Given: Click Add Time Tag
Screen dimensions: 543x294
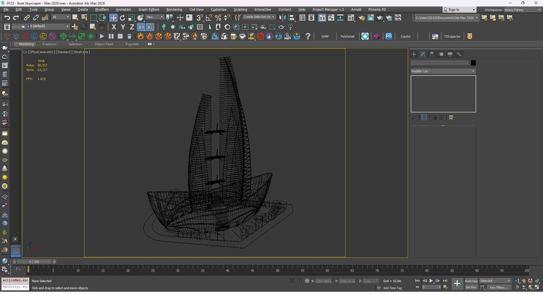Looking at the screenshot, I should (x=392, y=288).
